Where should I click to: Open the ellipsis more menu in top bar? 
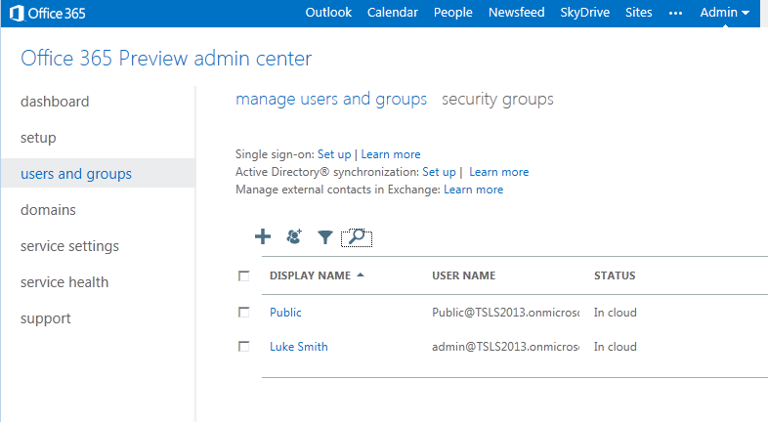[676, 13]
